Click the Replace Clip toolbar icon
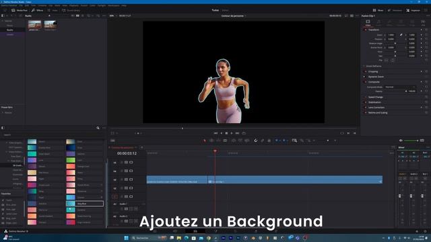431x242 pixels. click(247, 140)
